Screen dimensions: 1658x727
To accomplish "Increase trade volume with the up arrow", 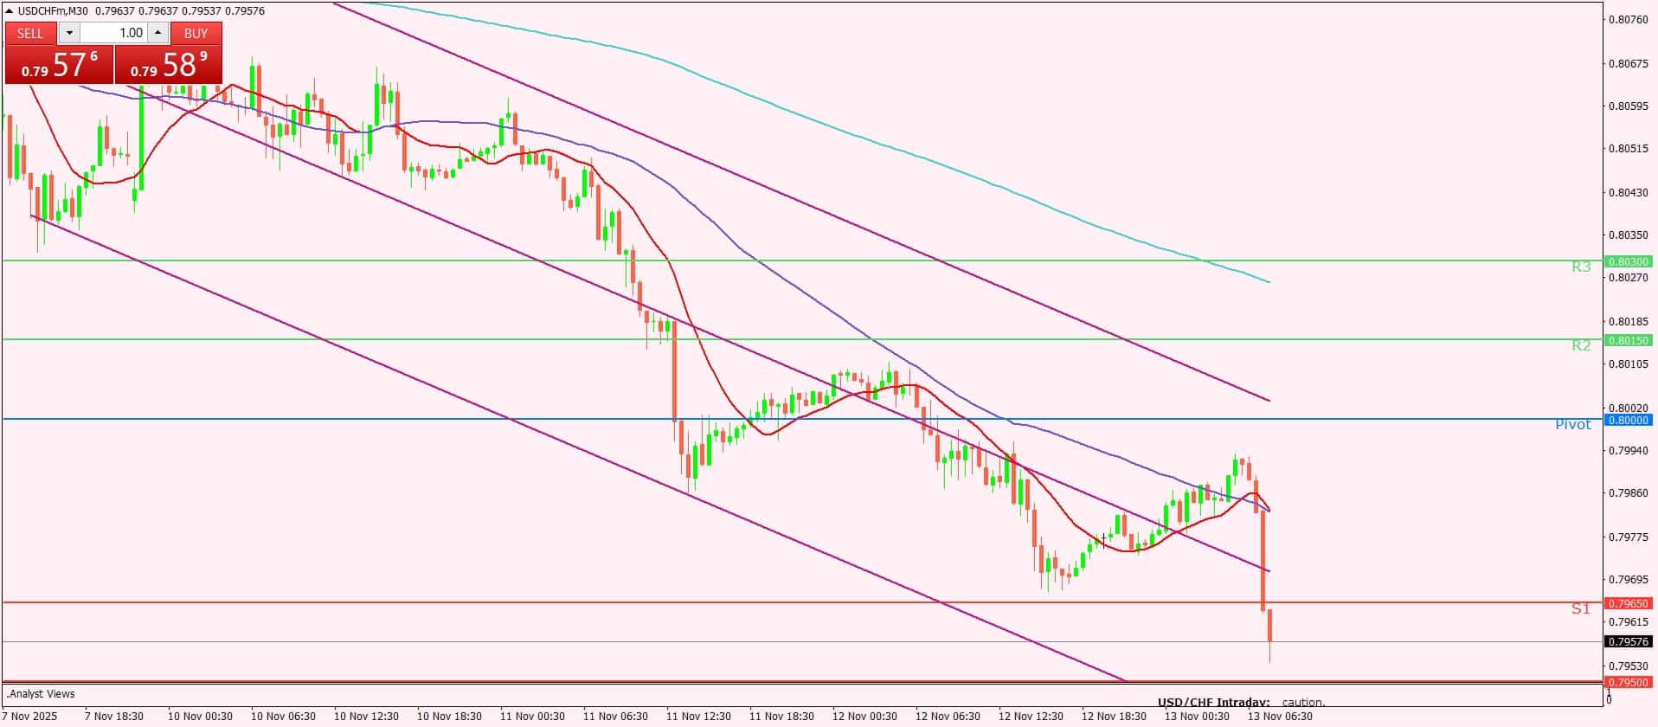I will point(157,33).
